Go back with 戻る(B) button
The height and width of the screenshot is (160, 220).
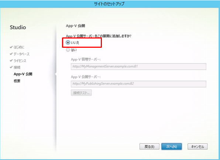click(149, 147)
